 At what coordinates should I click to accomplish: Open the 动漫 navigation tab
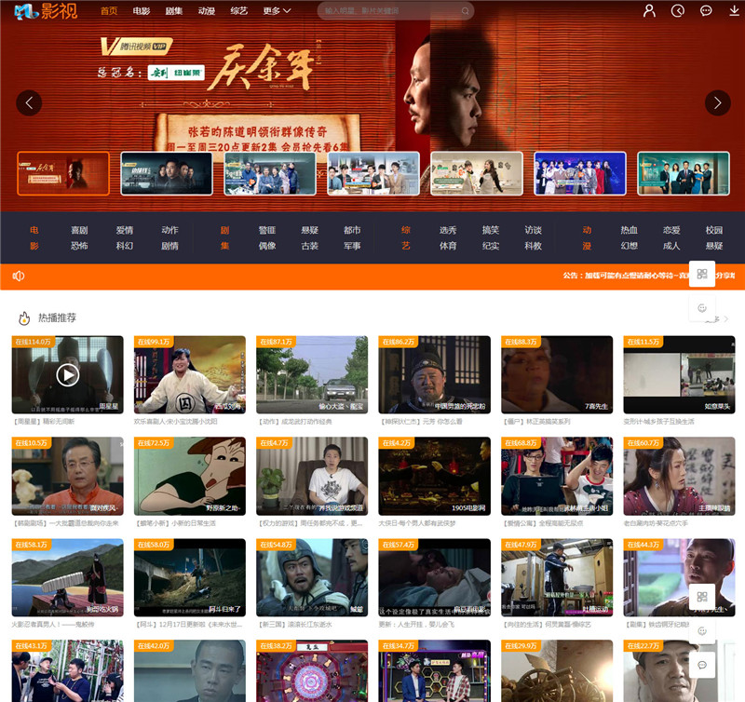pos(206,11)
